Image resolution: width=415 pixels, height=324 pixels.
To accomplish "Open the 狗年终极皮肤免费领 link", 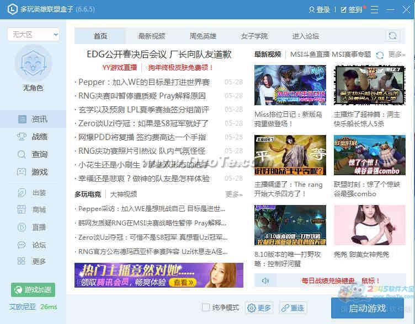I will (181, 68).
